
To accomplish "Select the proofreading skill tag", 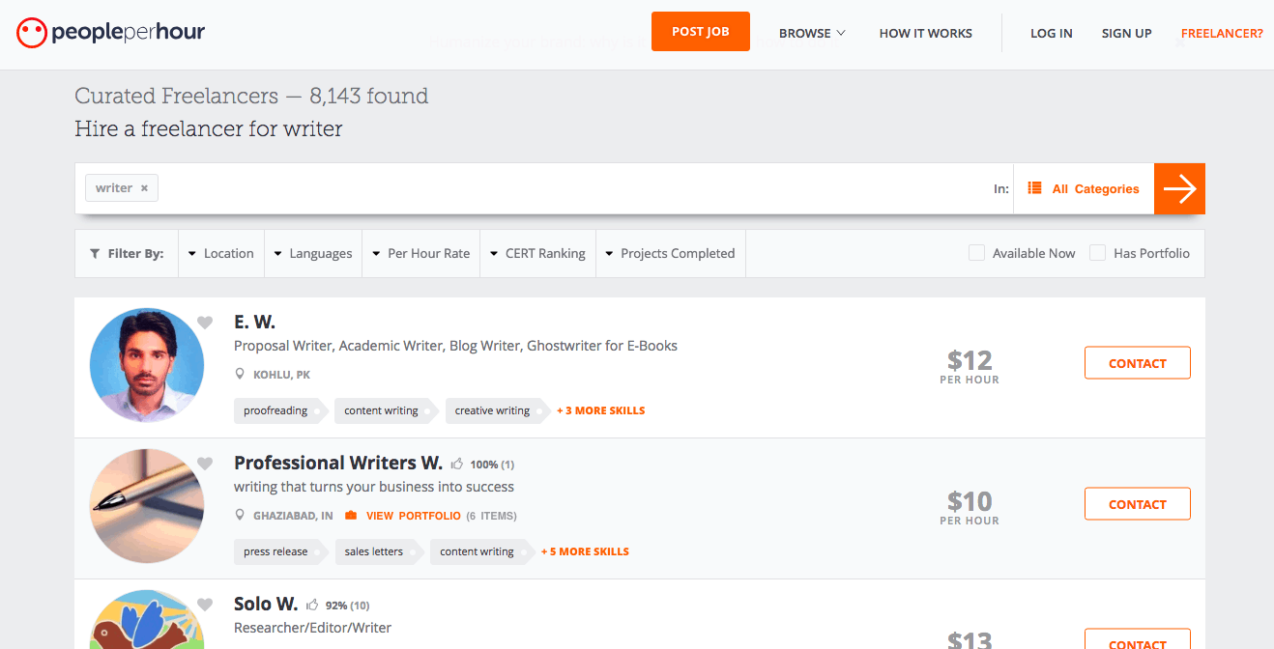I will click(x=279, y=410).
